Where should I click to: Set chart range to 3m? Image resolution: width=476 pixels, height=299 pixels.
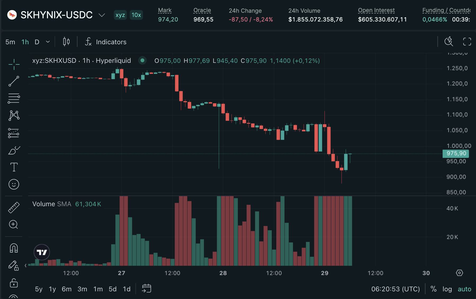click(x=82, y=289)
